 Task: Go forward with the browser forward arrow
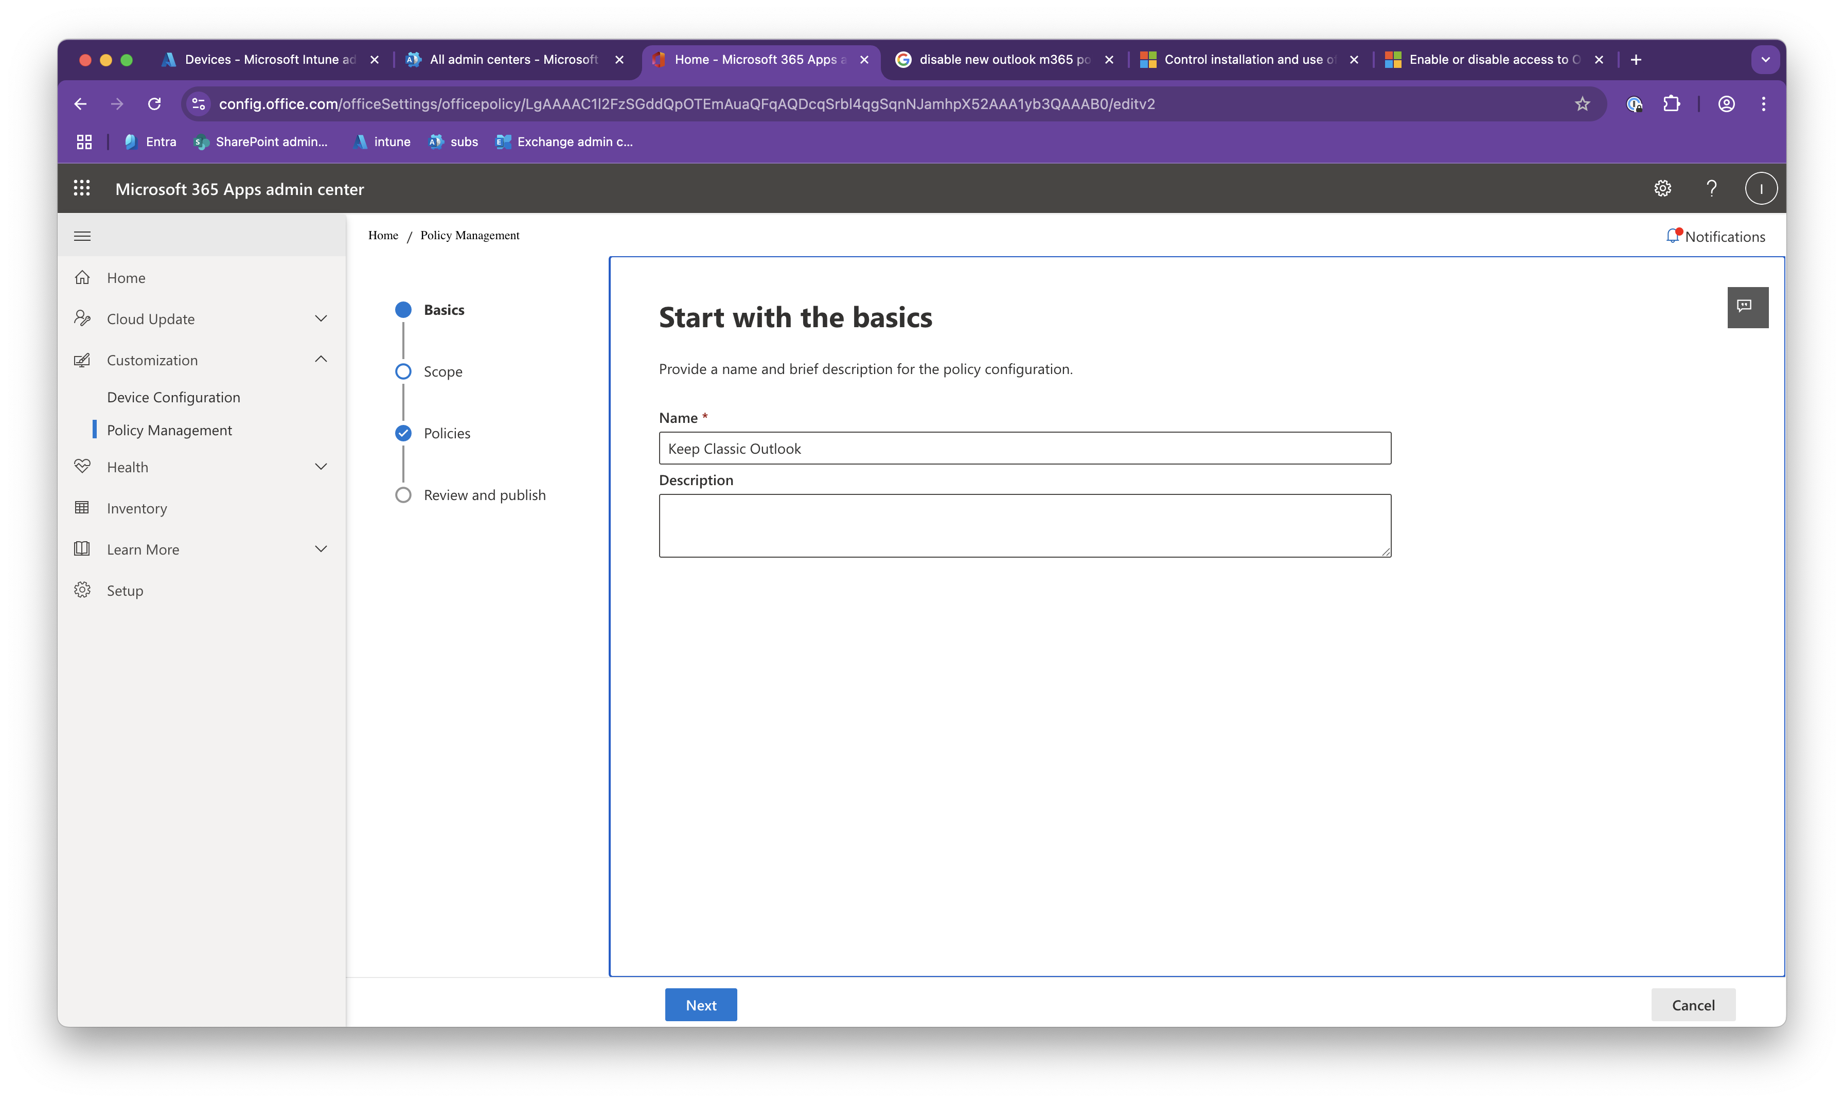[x=117, y=104]
